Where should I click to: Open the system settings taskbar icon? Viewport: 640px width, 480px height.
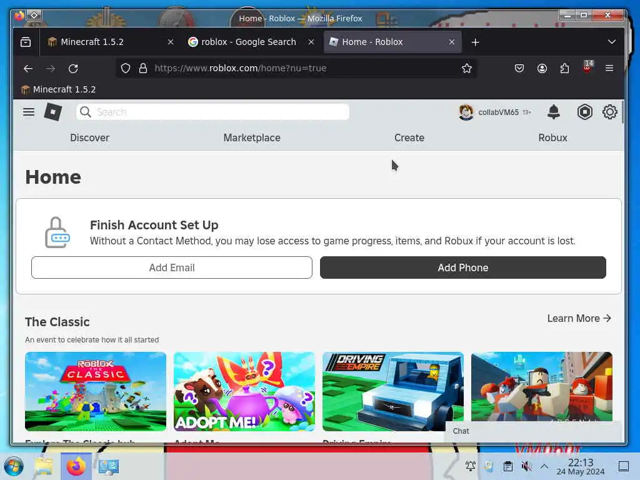point(109,466)
